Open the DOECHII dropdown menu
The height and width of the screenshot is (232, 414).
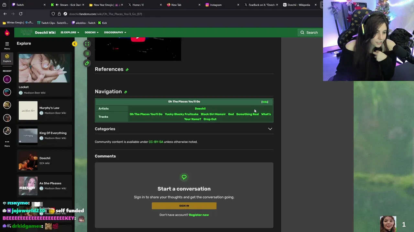(92, 33)
